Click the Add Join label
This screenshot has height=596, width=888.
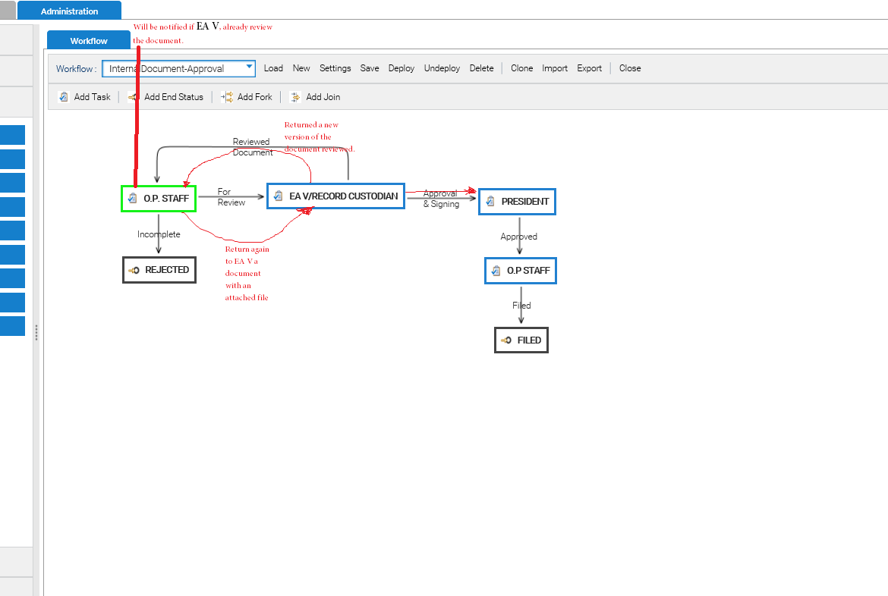[323, 97]
